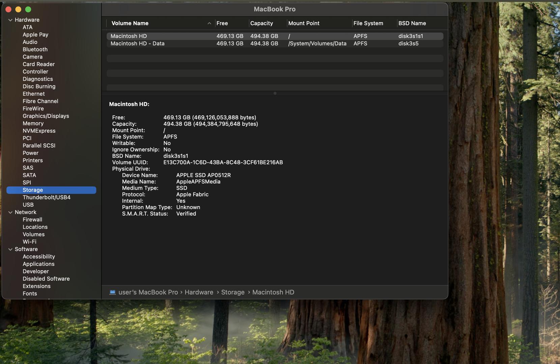Open the FireWire entry

[x=33, y=109]
